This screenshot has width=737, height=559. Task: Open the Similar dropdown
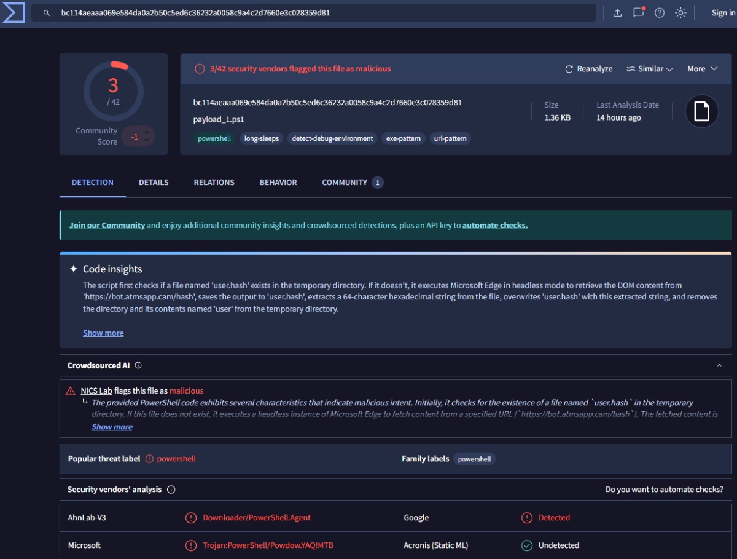tap(650, 69)
